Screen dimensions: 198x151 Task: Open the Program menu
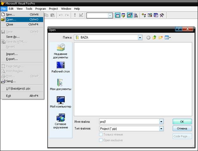point(41,9)
